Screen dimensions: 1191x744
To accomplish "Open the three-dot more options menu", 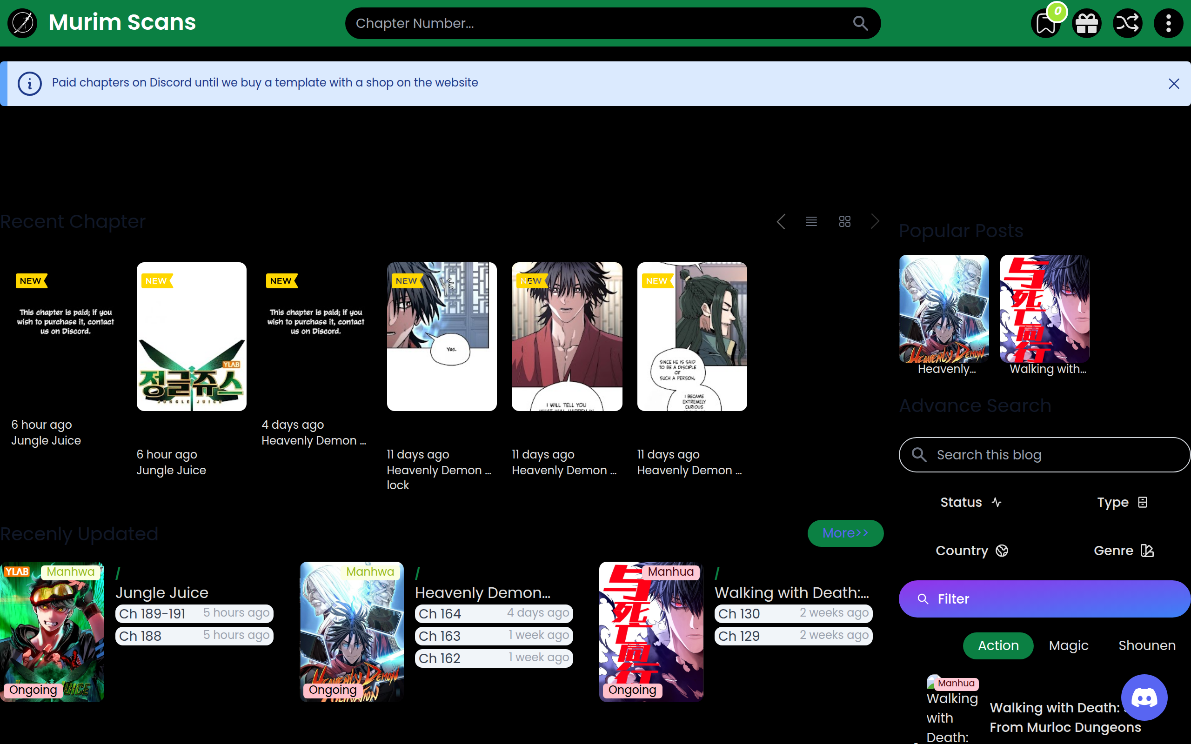I will pyautogui.click(x=1168, y=23).
